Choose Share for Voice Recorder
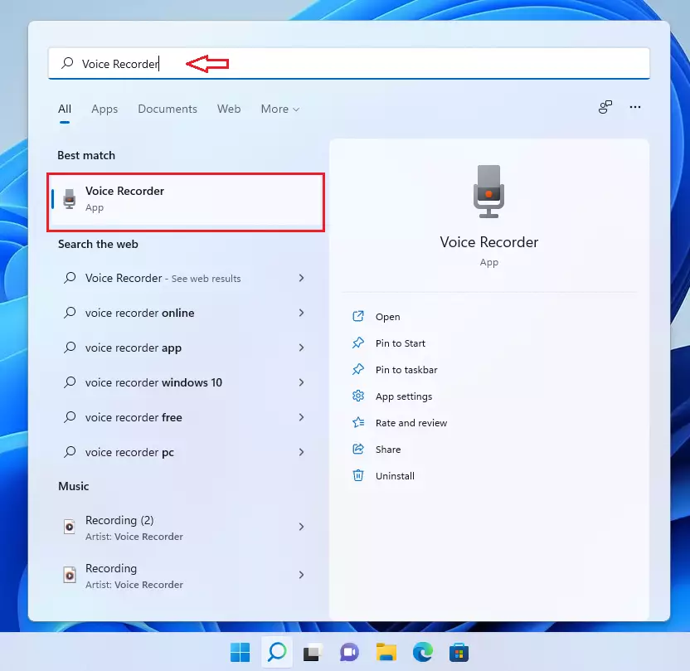 tap(387, 450)
